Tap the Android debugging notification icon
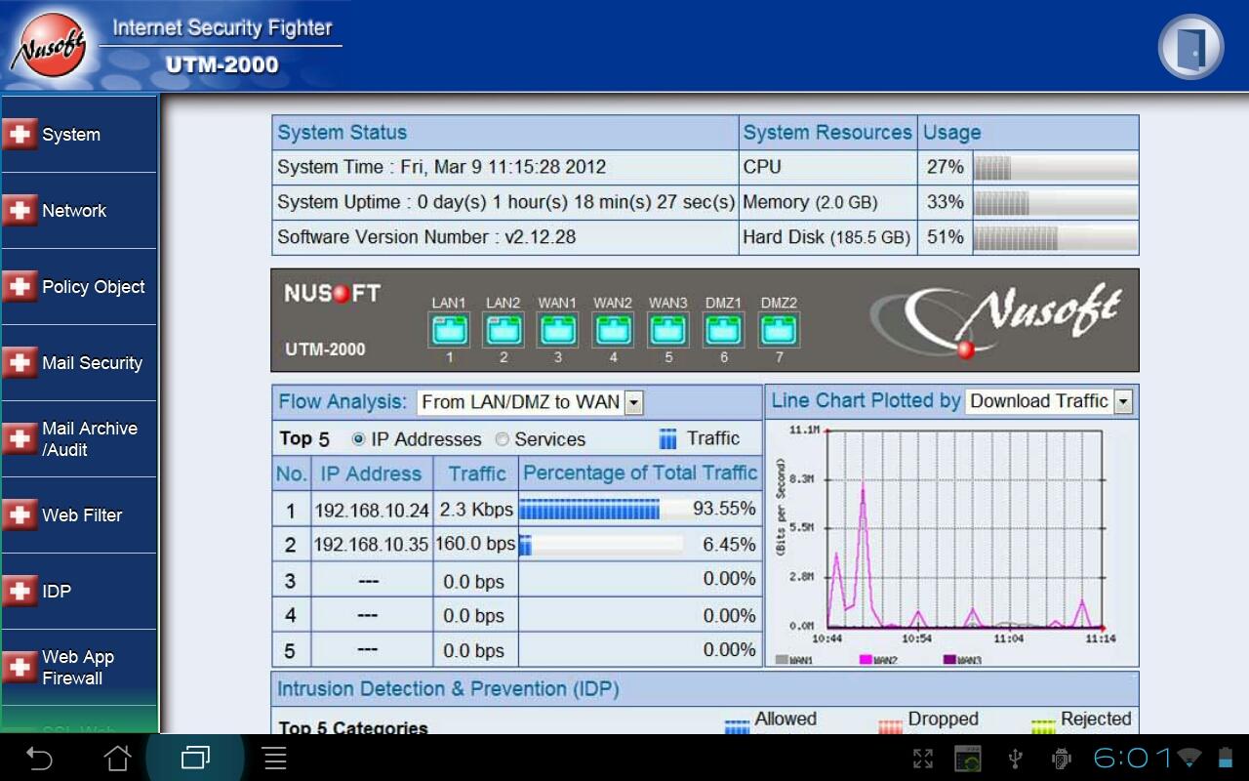Screen dimensions: 1249x781 pyautogui.click(x=1062, y=759)
